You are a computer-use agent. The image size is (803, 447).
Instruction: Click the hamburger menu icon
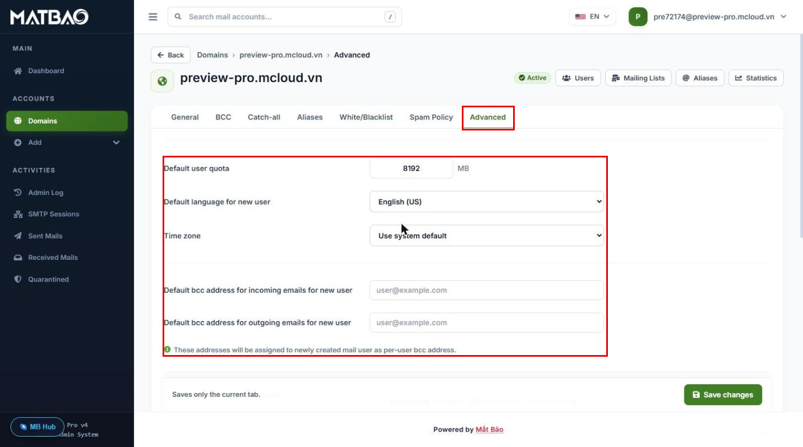[x=153, y=17]
